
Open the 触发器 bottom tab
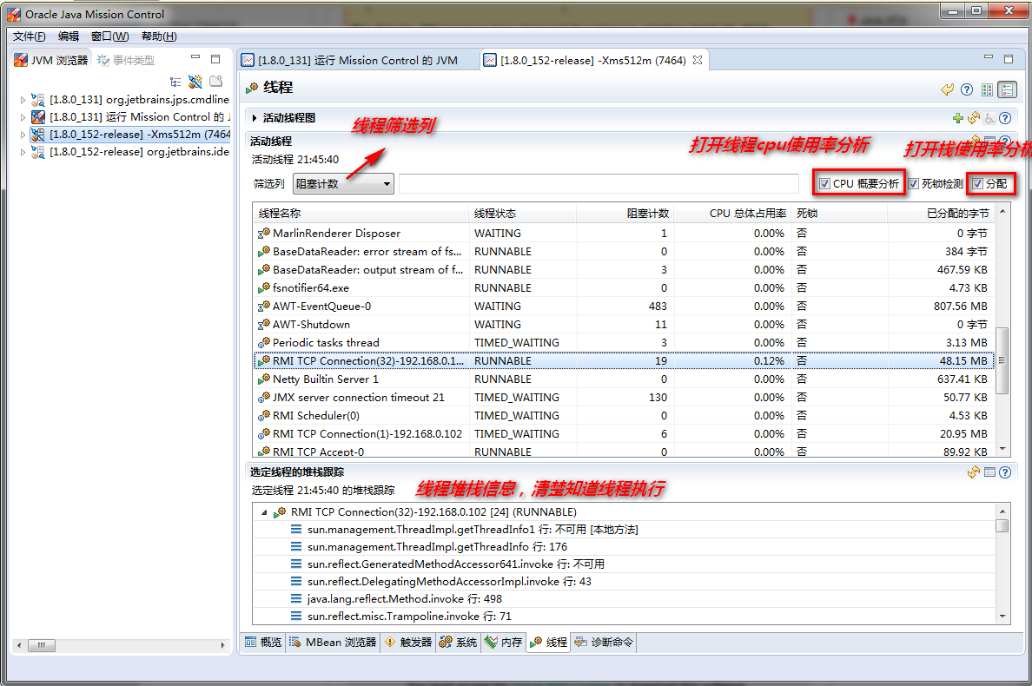tap(409, 642)
